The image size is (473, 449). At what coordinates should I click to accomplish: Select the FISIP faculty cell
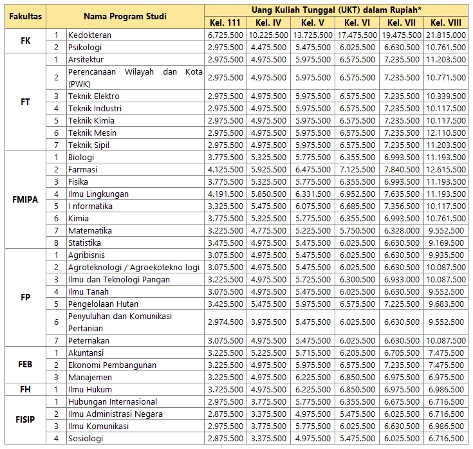[x=25, y=420]
